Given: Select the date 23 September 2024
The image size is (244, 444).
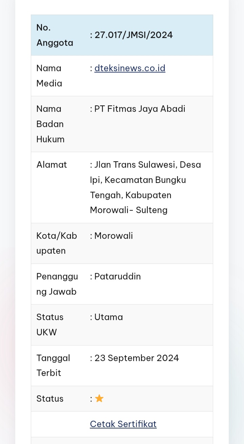Looking at the screenshot, I should click(136, 358).
